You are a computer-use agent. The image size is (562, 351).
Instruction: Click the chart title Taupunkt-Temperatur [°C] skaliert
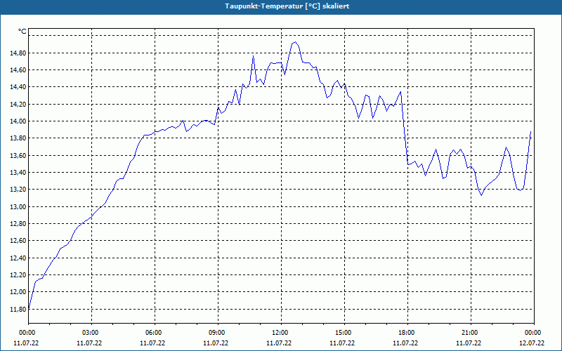[287, 6]
